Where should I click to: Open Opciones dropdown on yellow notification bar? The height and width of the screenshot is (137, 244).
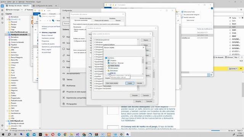tap(233, 68)
